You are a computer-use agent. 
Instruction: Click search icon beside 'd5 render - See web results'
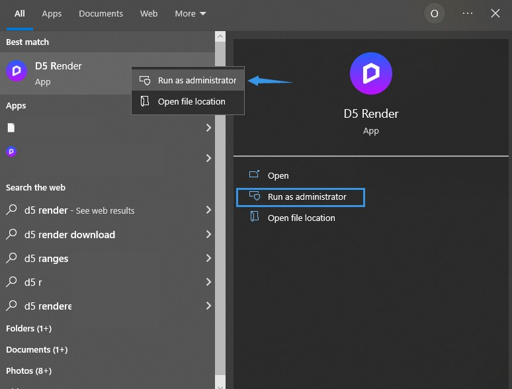pyautogui.click(x=11, y=209)
